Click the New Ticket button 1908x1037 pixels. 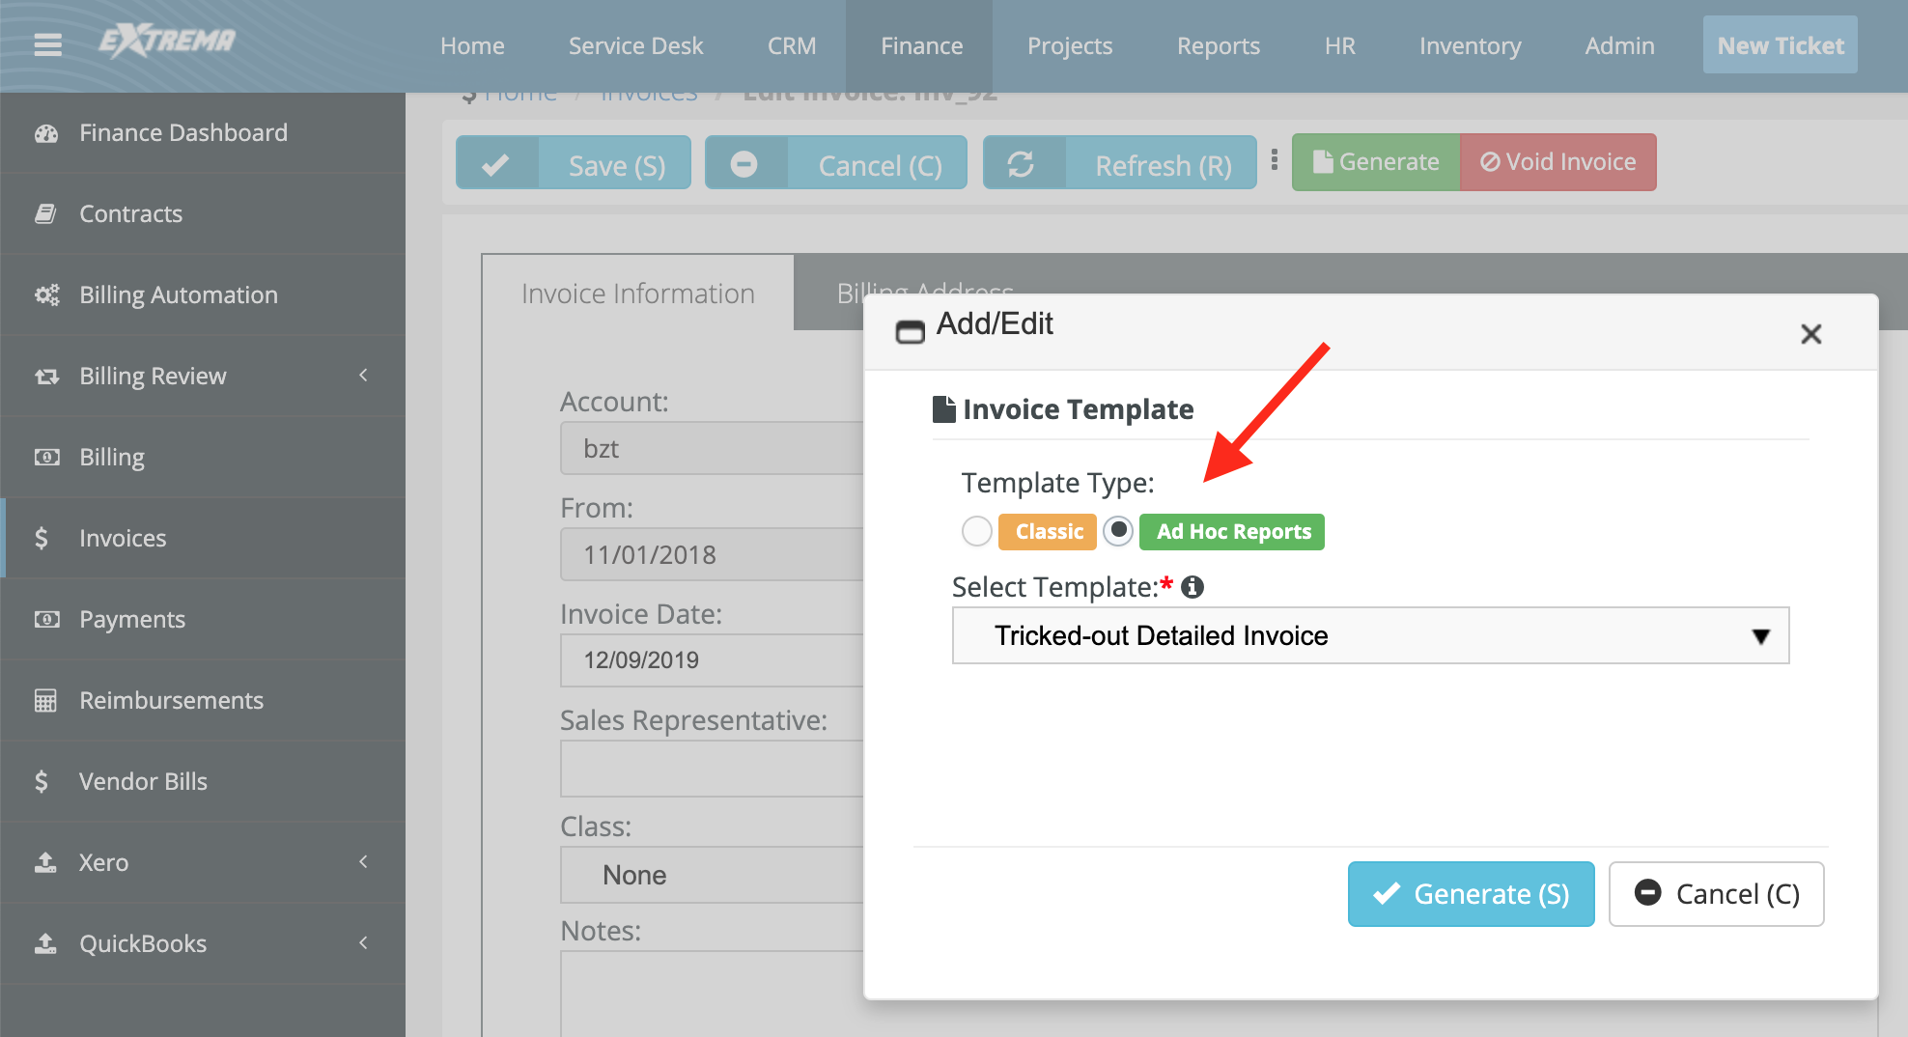pos(1780,45)
